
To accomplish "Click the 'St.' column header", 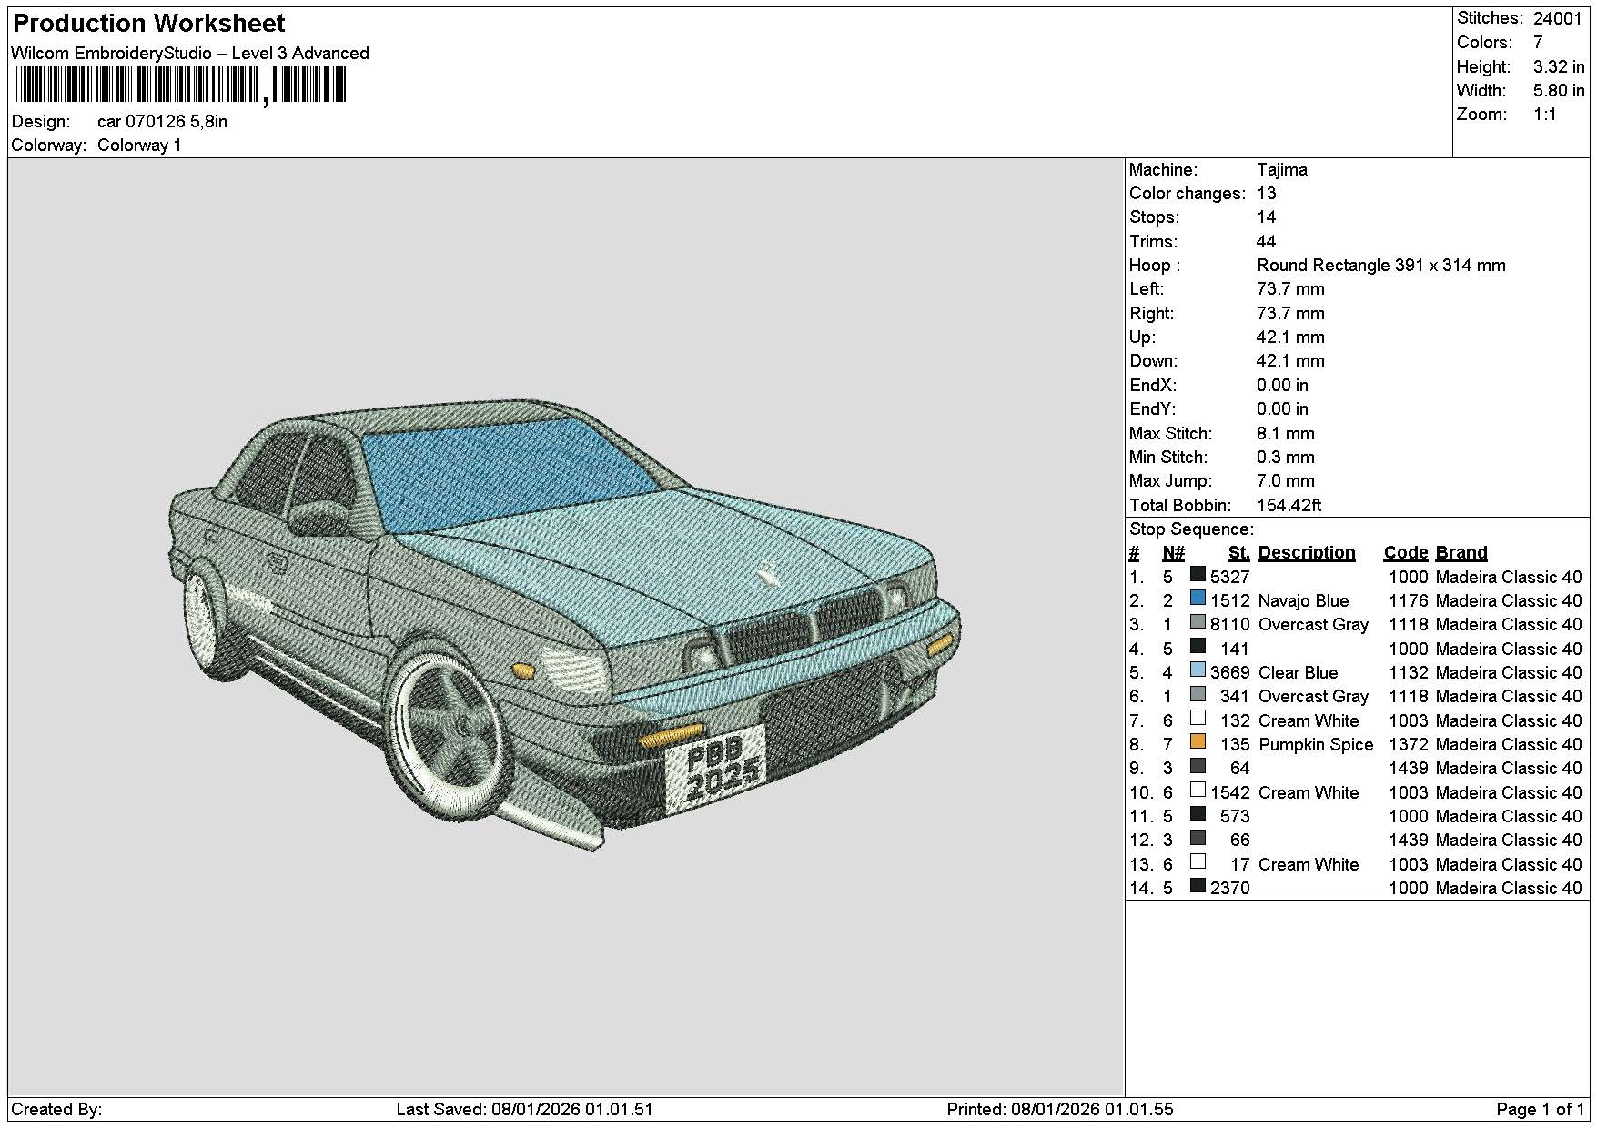I will [1238, 553].
